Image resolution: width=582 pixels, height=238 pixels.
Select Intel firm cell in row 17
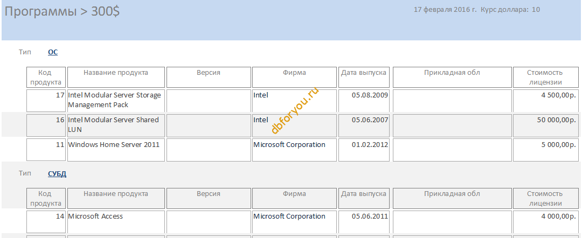coord(294,101)
